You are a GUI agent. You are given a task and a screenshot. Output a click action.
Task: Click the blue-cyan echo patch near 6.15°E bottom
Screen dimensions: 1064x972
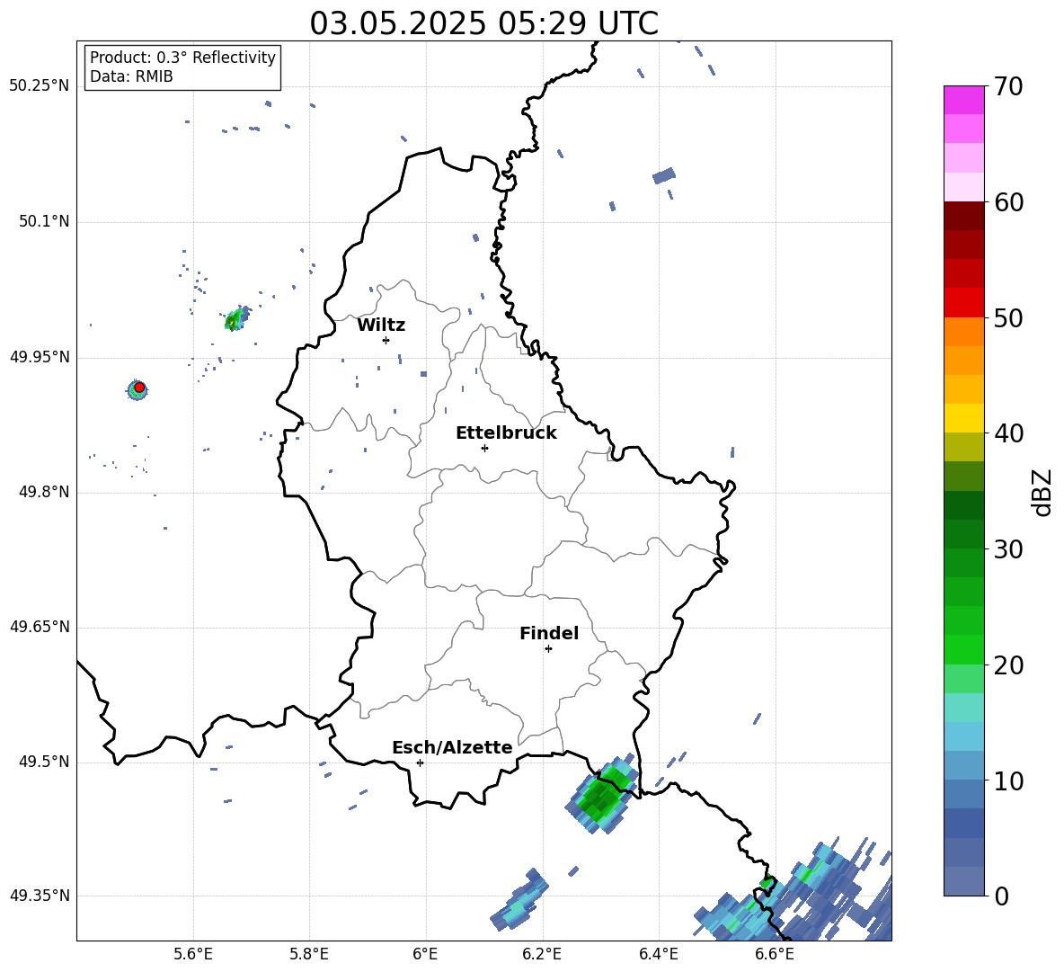coord(519,899)
